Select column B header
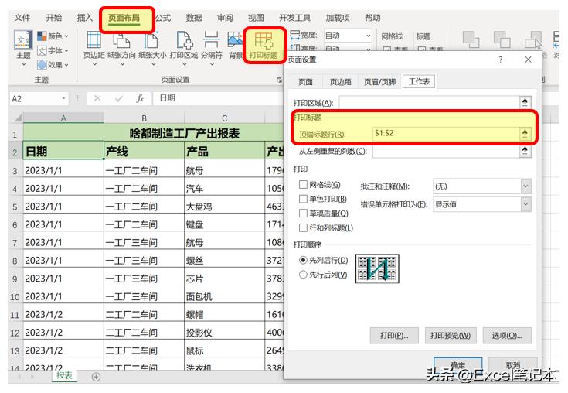 pyautogui.click(x=145, y=118)
